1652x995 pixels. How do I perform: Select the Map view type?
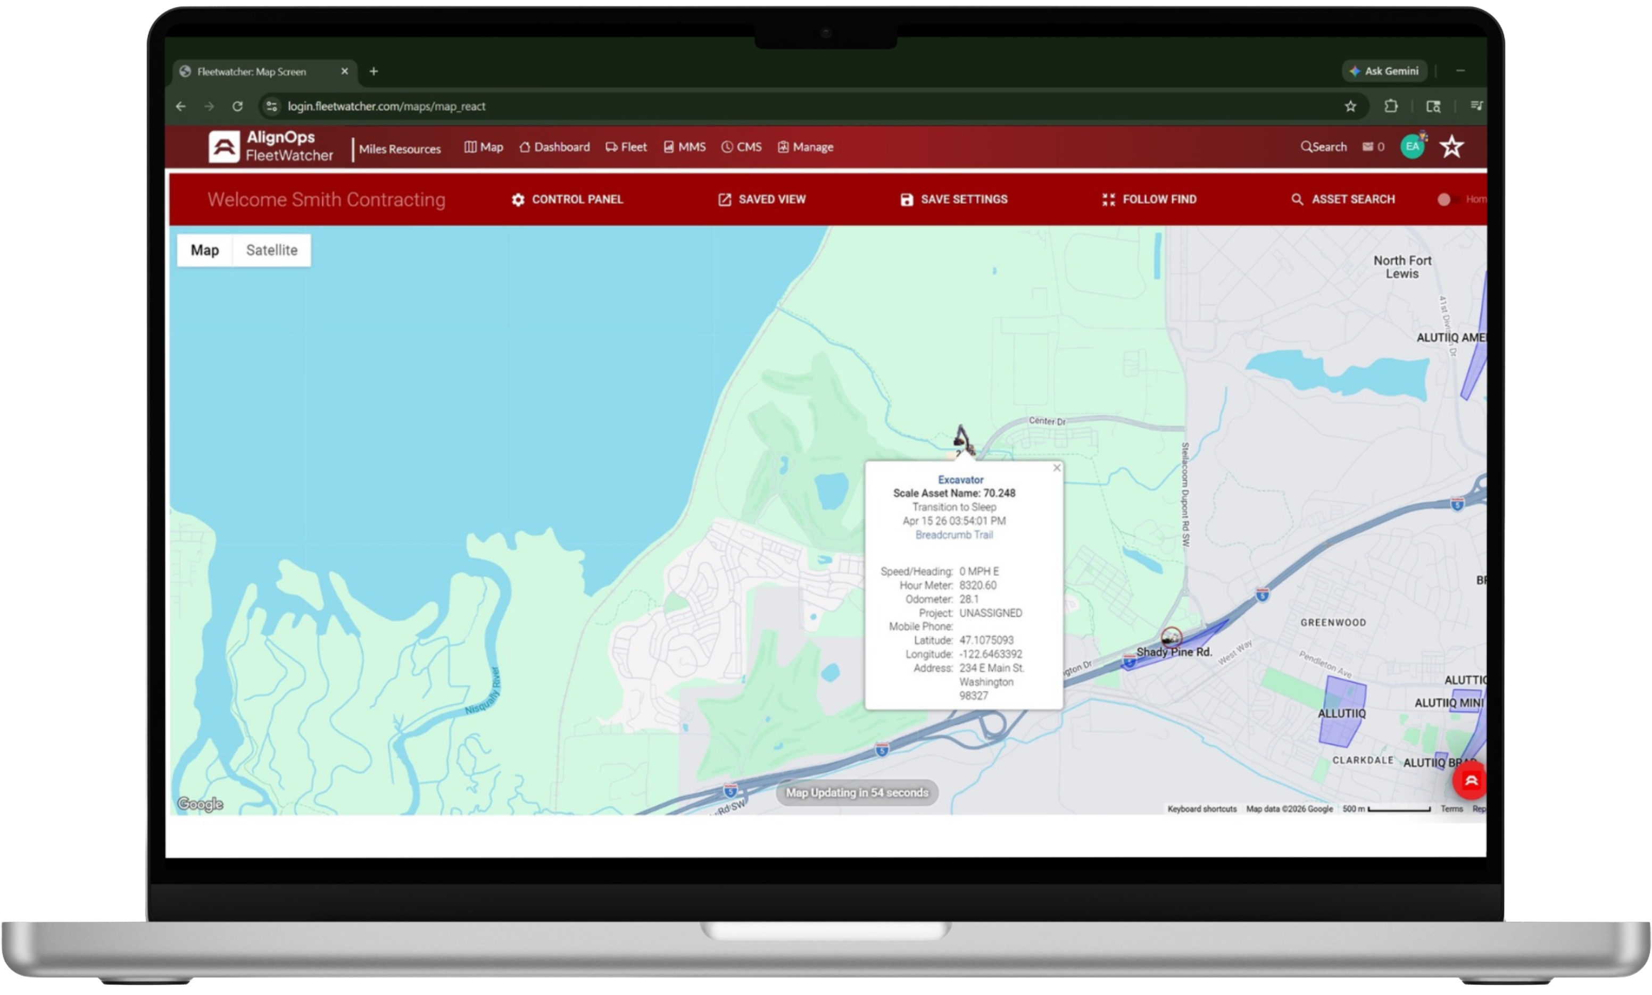[204, 250]
